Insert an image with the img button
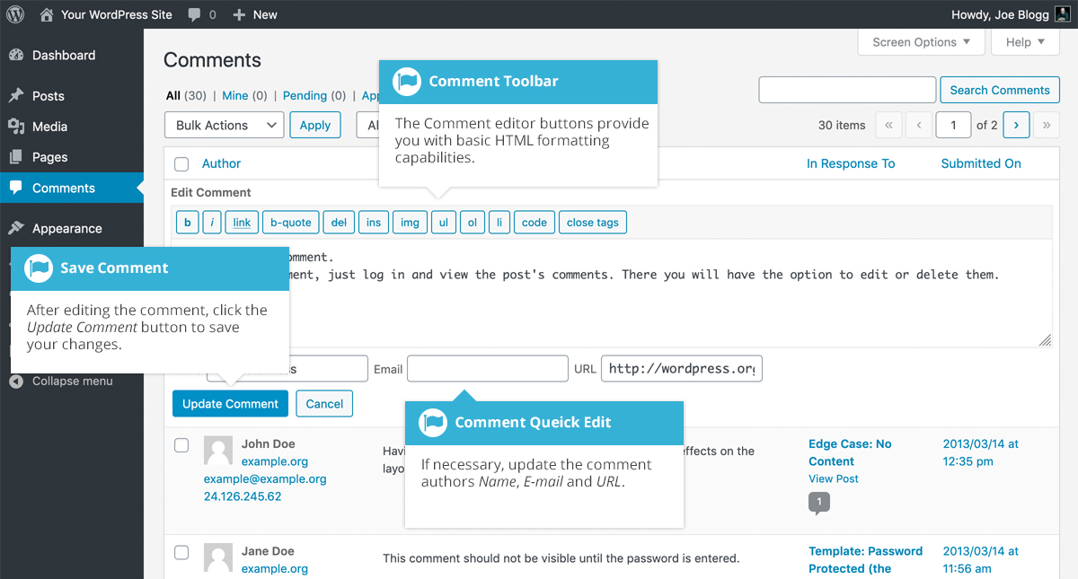Image resolution: width=1078 pixels, height=579 pixels. coord(410,223)
